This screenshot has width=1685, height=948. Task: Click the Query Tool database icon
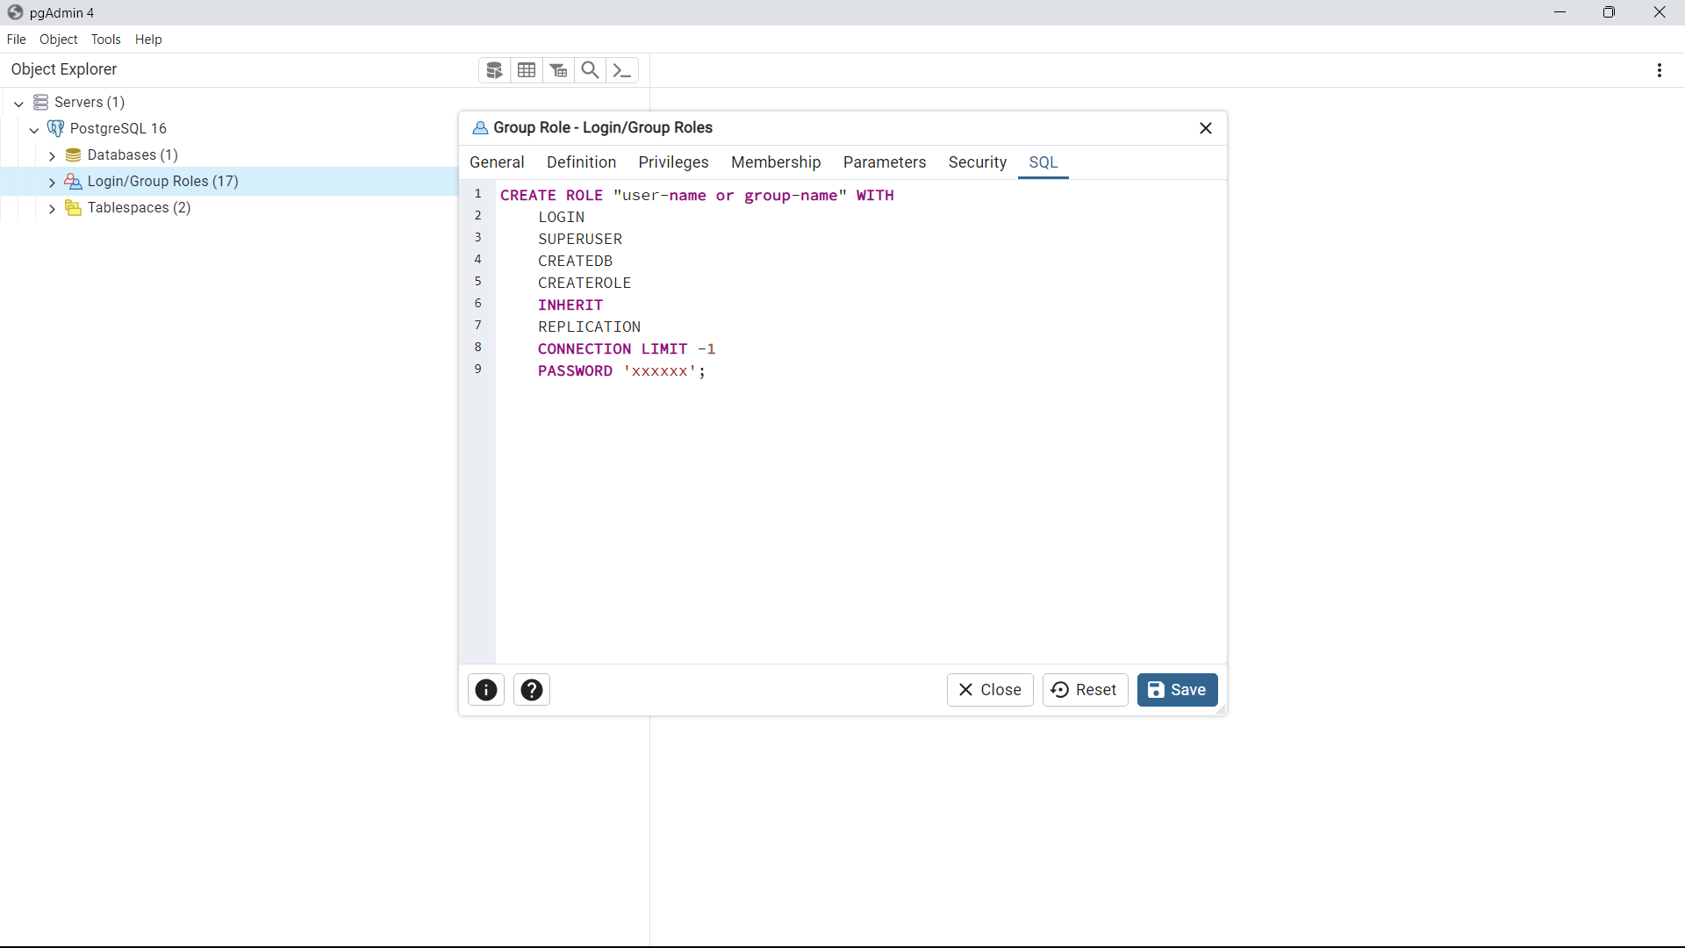click(x=494, y=70)
